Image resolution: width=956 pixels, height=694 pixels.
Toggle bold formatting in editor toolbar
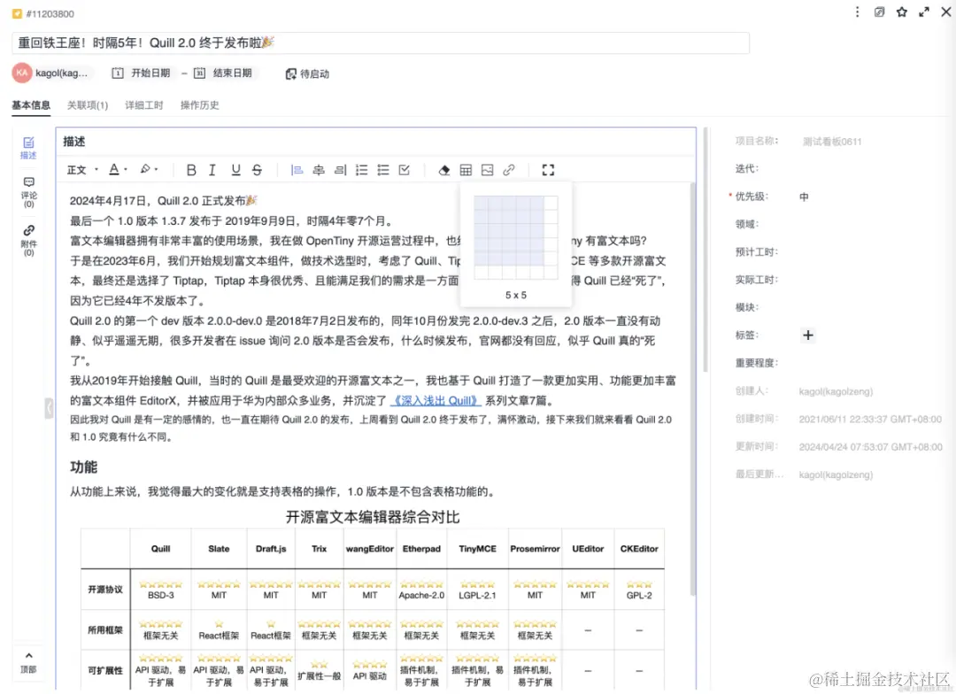pos(191,170)
